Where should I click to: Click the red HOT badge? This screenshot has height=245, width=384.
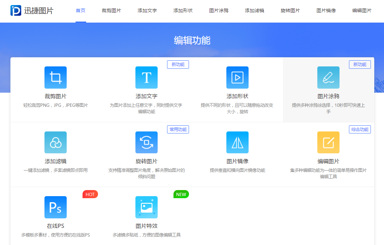90,194
